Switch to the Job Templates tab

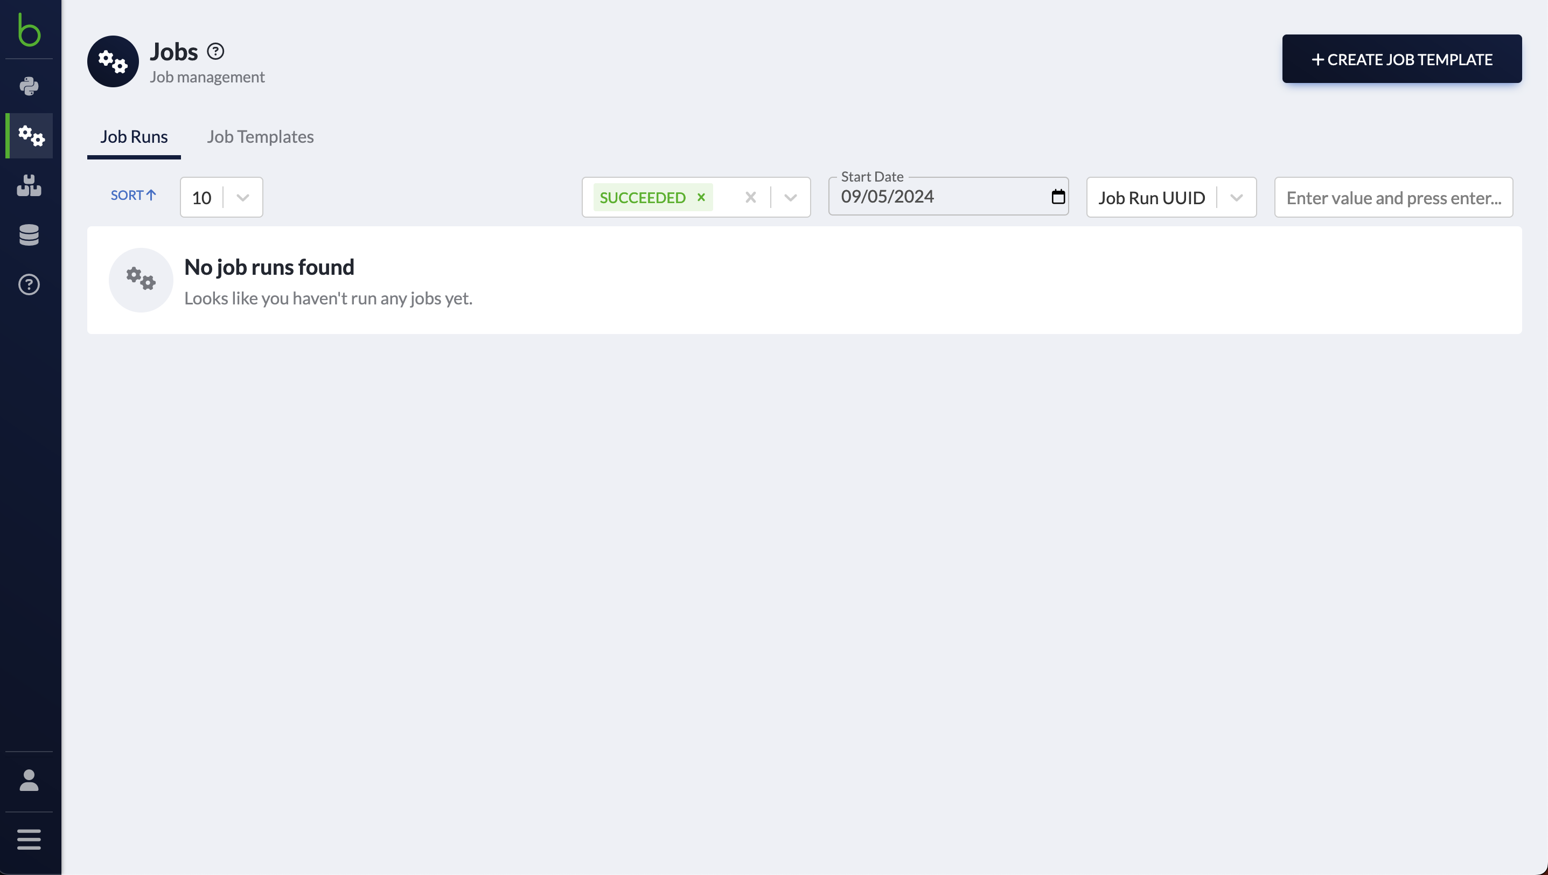(261, 136)
